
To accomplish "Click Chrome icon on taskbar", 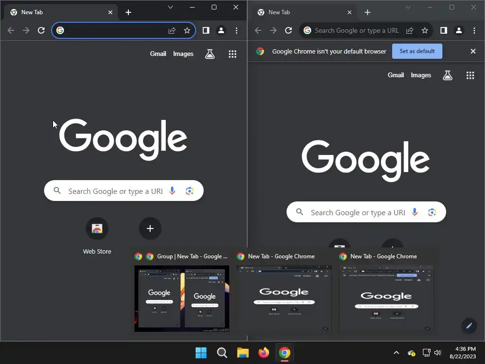I will coord(285,353).
